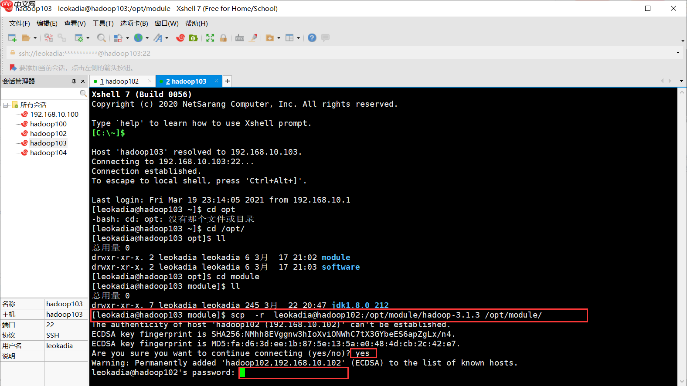Toggle the session manager pin

(74, 81)
